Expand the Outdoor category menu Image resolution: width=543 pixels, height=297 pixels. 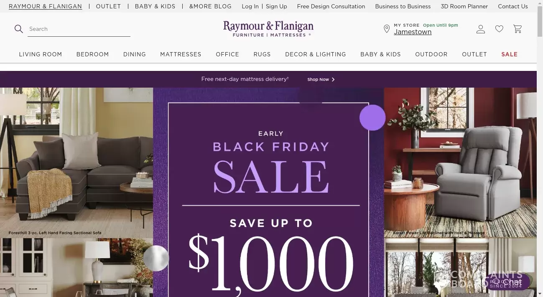pos(431,54)
